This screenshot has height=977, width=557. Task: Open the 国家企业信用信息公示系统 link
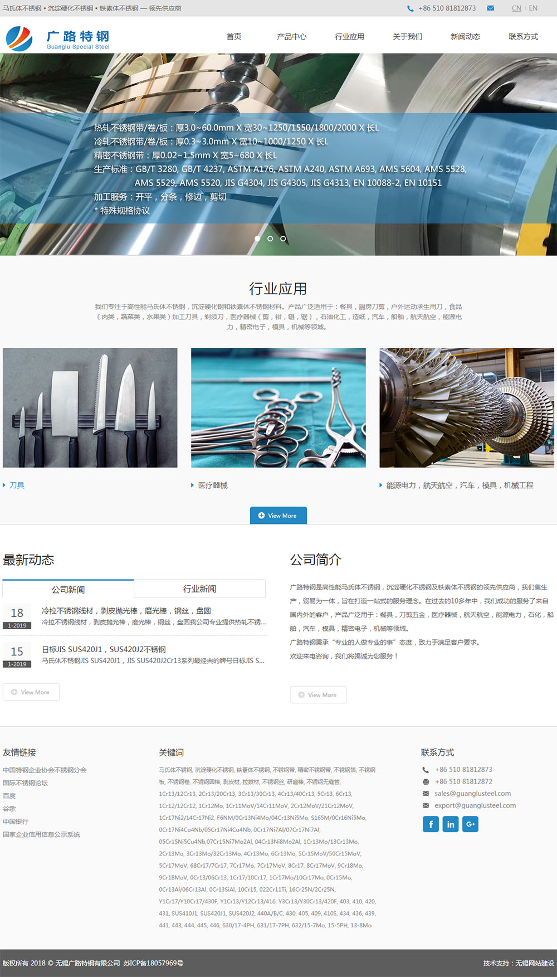coord(41,834)
